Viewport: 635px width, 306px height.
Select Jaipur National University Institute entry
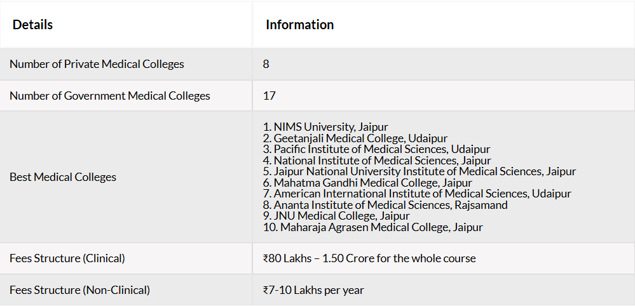point(419,171)
